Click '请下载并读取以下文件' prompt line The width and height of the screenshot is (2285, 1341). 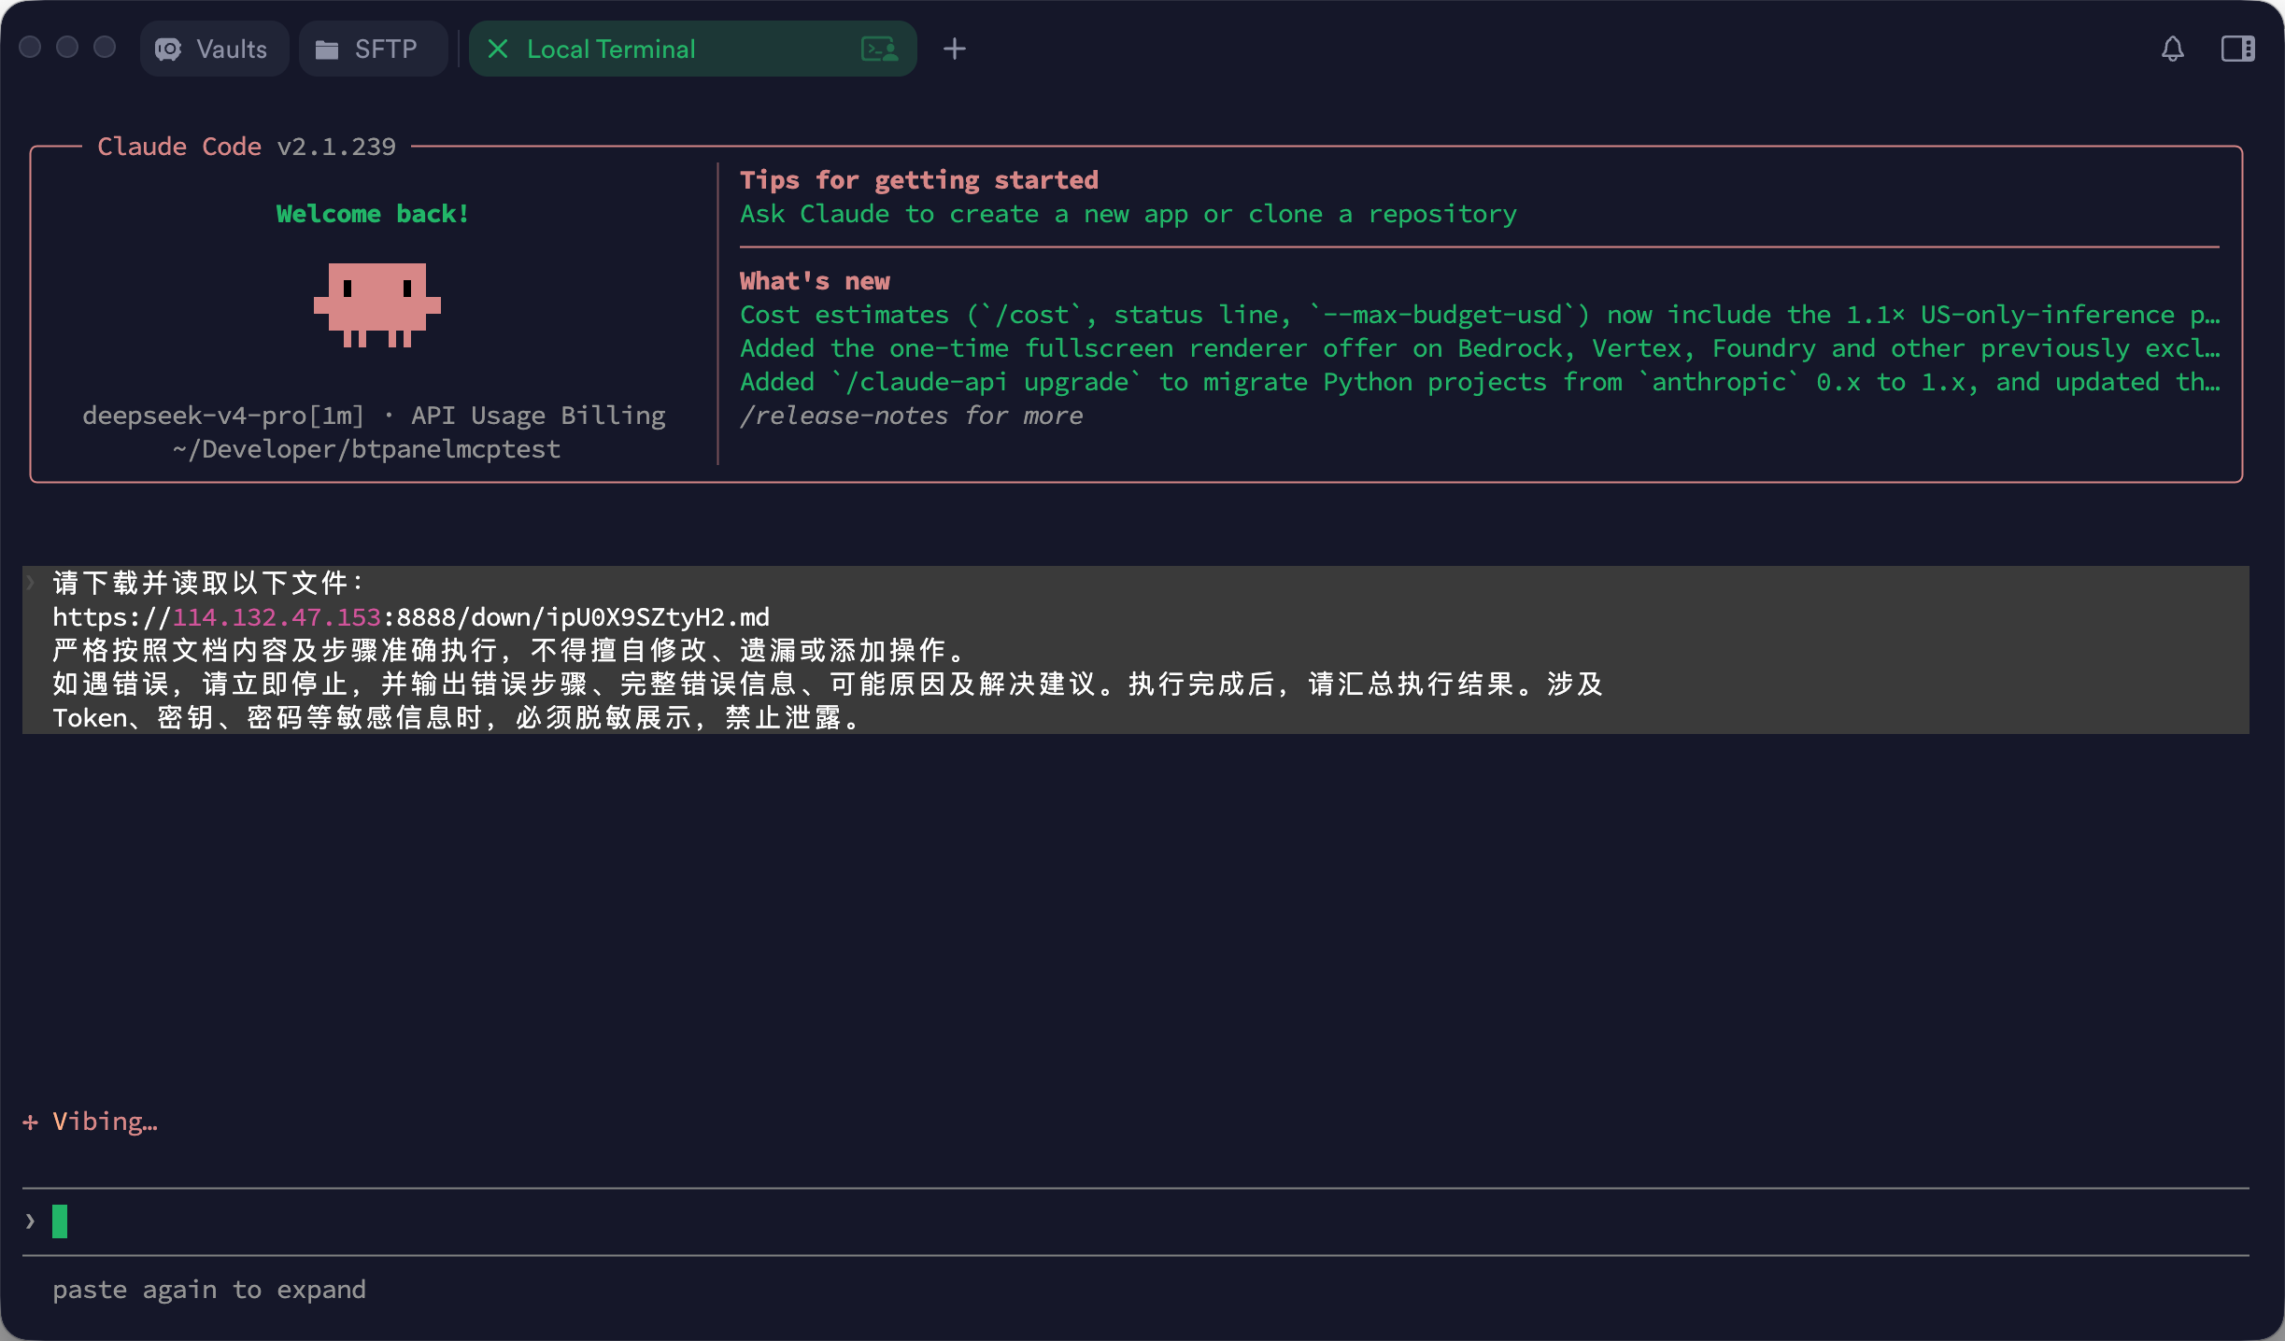pos(209,584)
